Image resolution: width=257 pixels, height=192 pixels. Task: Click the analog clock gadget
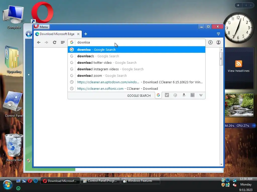[238, 27]
